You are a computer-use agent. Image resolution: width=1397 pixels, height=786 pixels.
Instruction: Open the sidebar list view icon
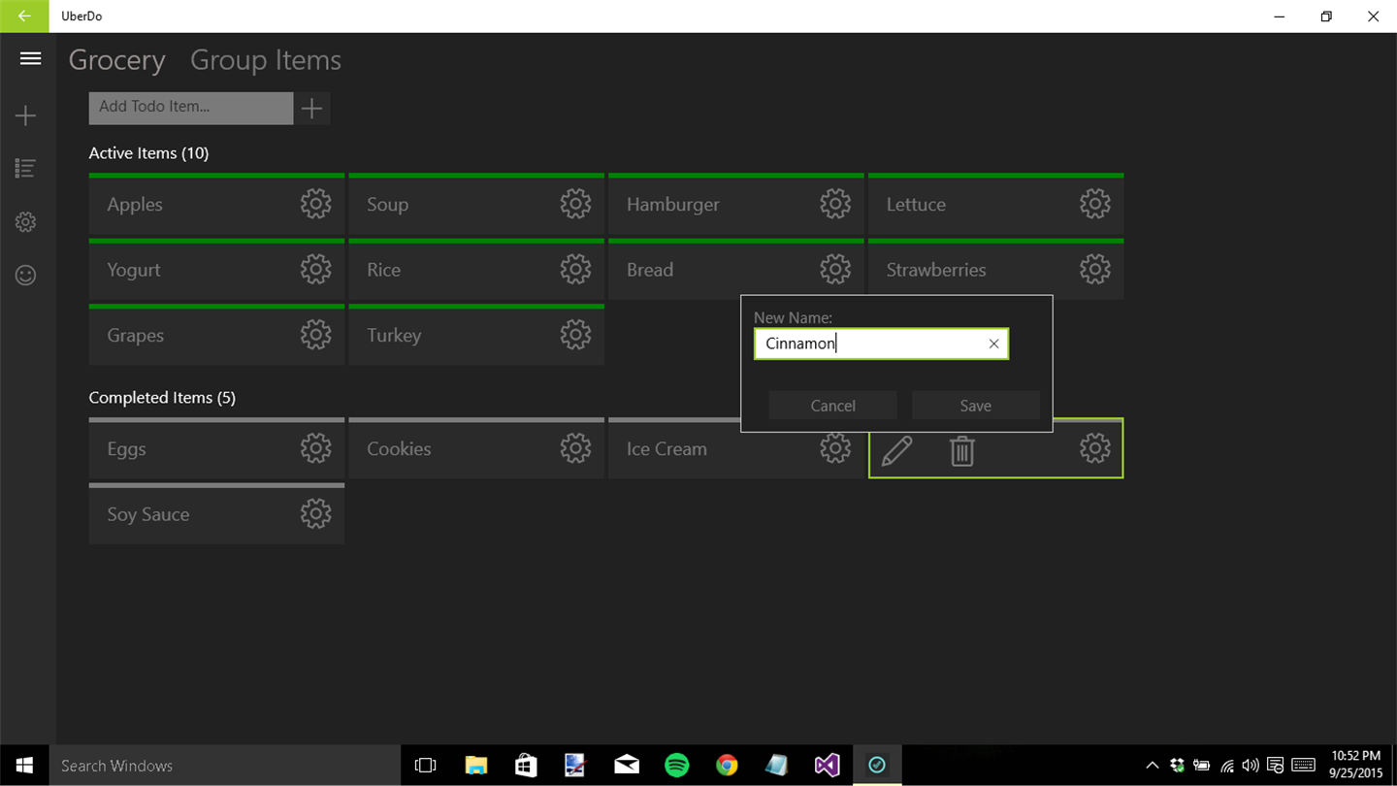(x=26, y=169)
